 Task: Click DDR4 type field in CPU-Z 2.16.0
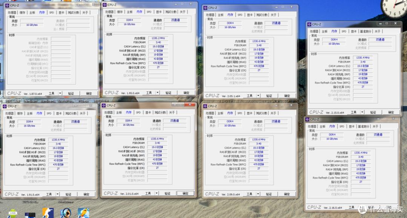(x=332, y=135)
